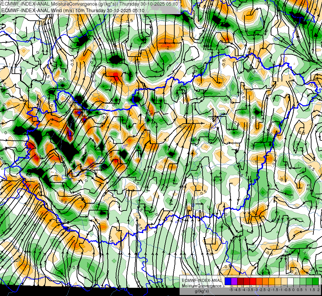Image resolution: width=322 pixels, height=296 pixels.
Task: Click the pale peach swatch between -1 and -0.5
Action: [284, 282]
